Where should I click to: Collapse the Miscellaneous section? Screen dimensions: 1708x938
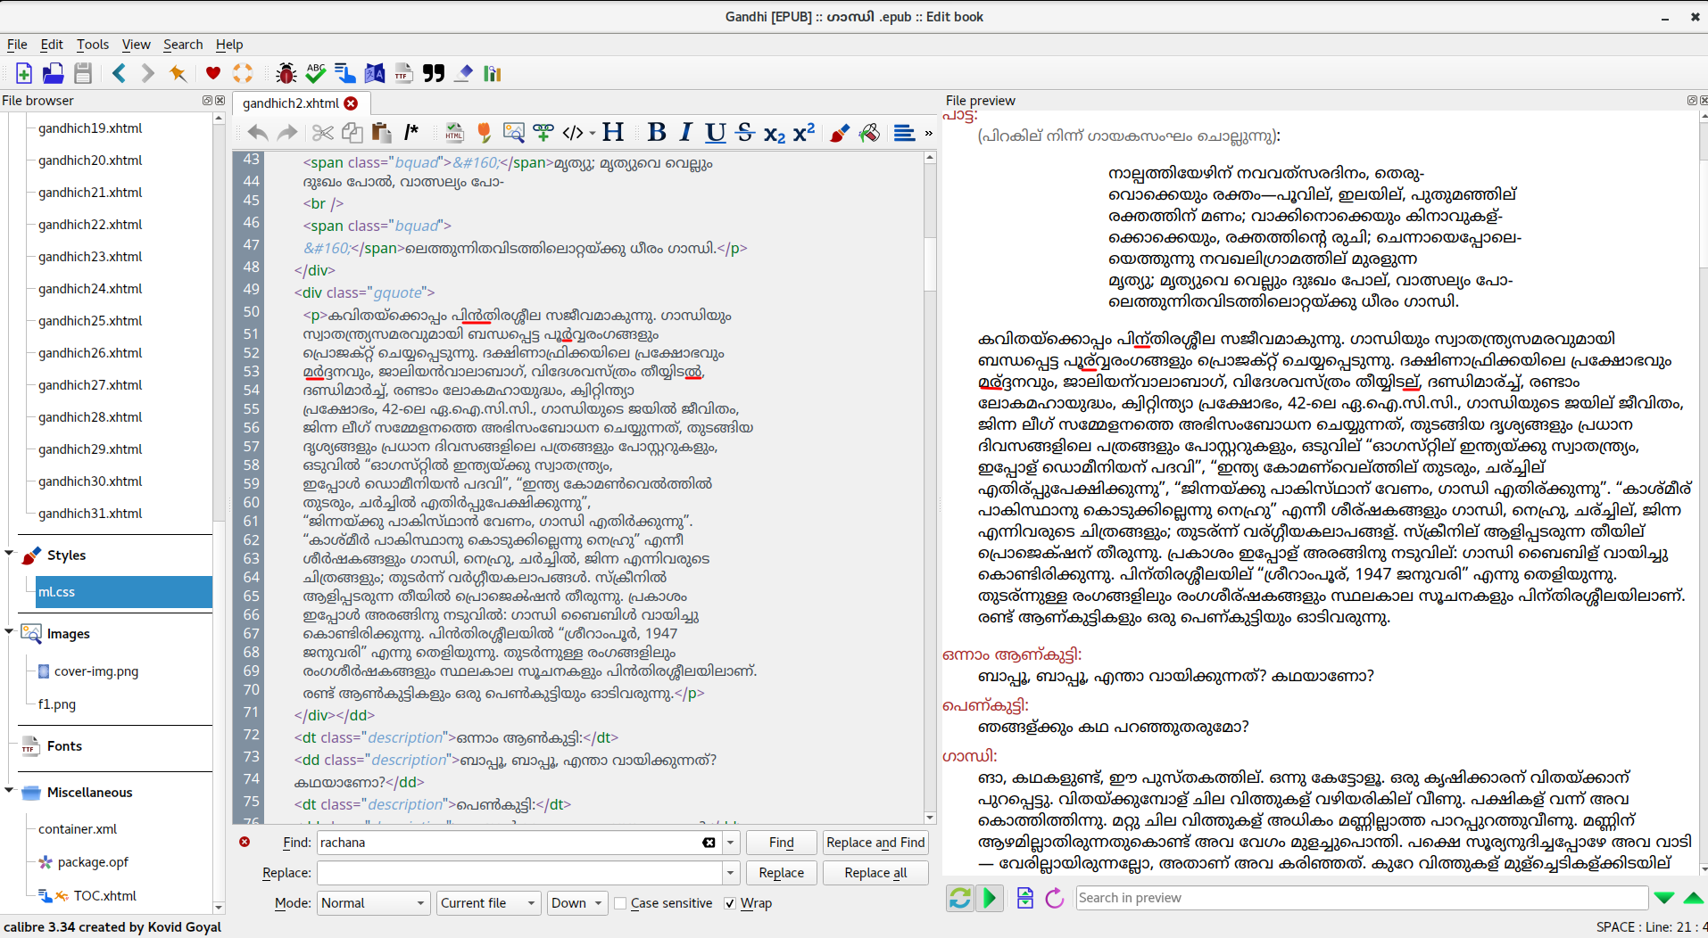coord(9,790)
